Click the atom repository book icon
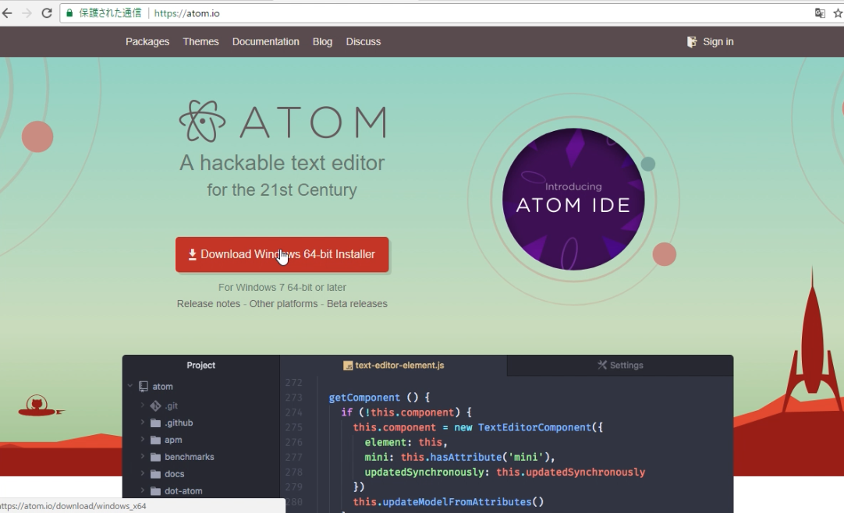The width and height of the screenshot is (844, 513). (144, 386)
